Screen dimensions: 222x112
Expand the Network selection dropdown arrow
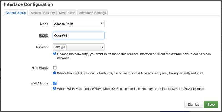point(102,48)
